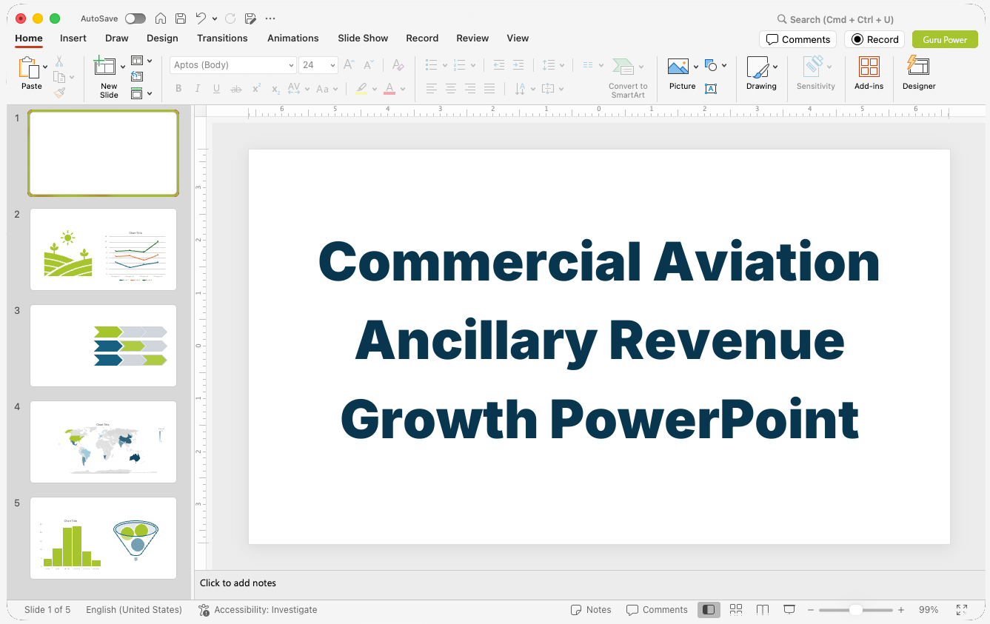
Task: Apply the yellow text highlight color
Action: click(361, 89)
